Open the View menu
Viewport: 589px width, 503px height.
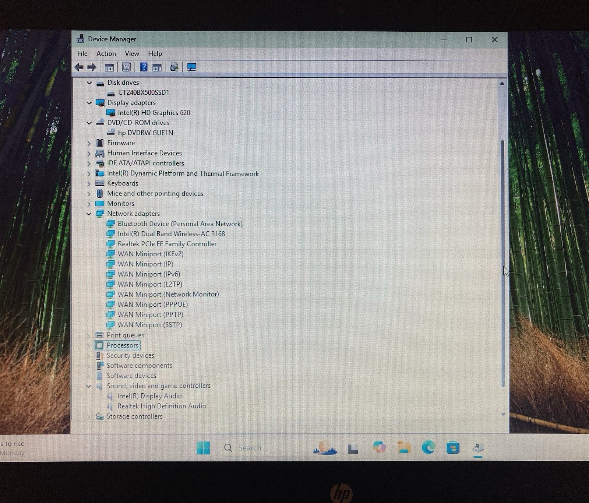pyautogui.click(x=132, y=53)
